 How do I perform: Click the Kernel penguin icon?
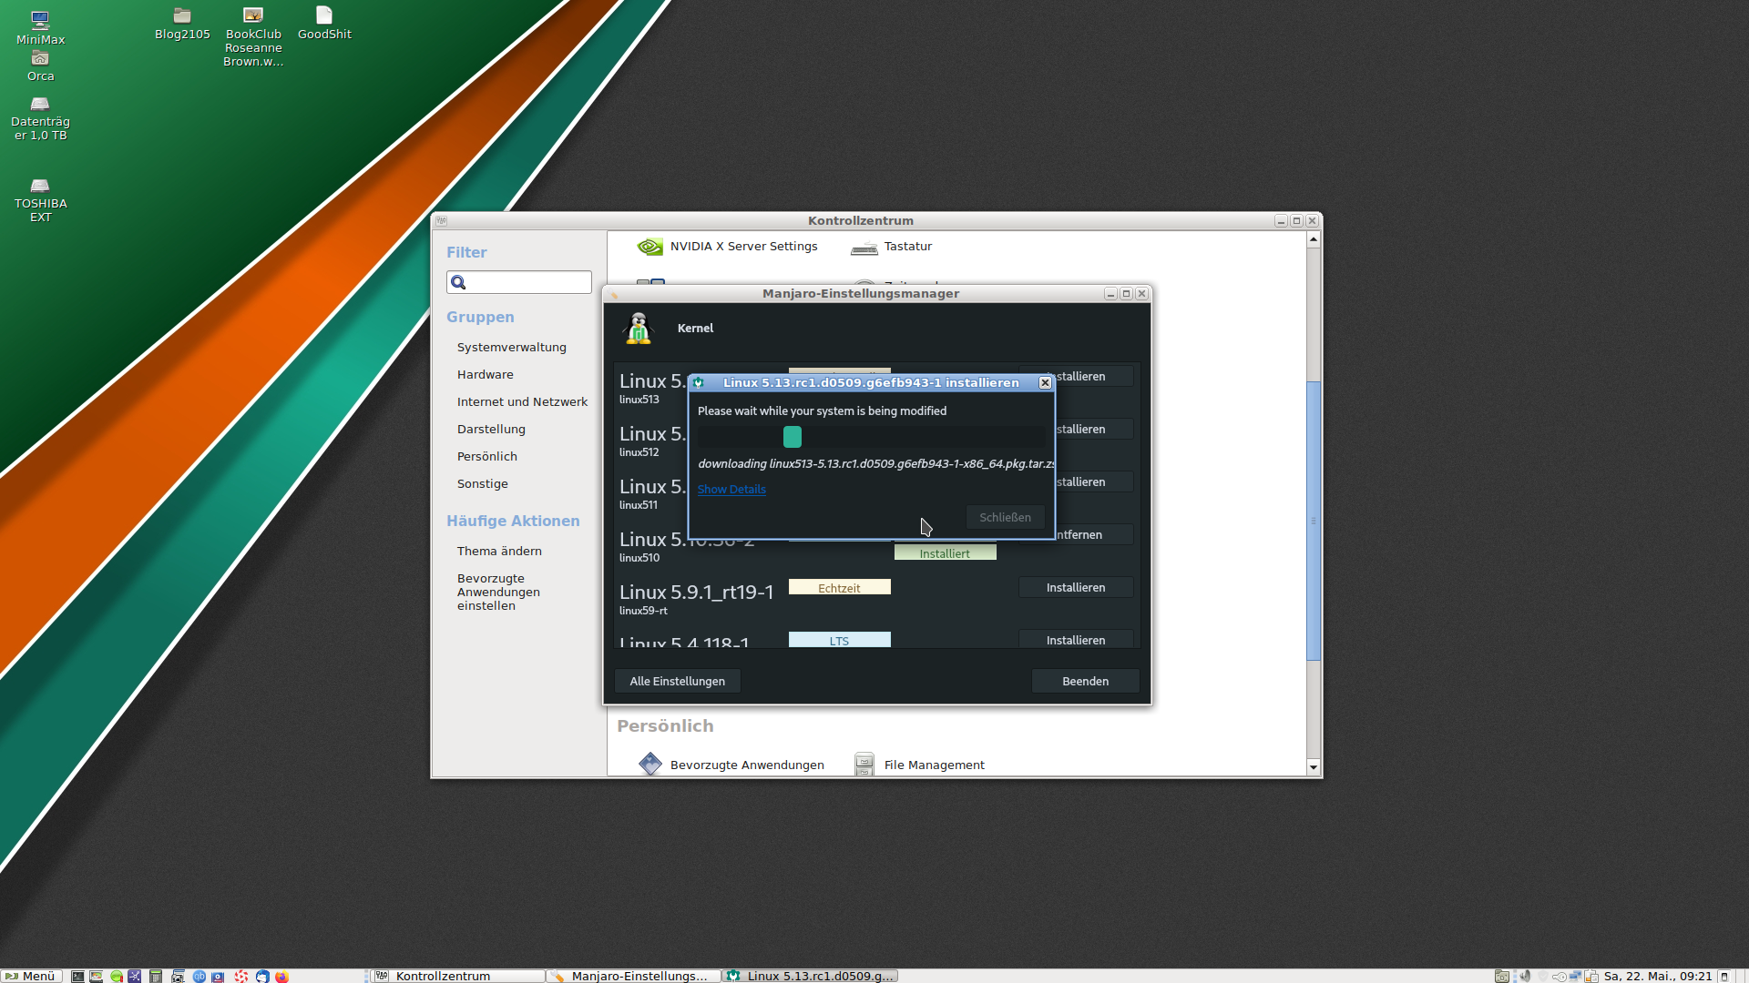(639, 329)
